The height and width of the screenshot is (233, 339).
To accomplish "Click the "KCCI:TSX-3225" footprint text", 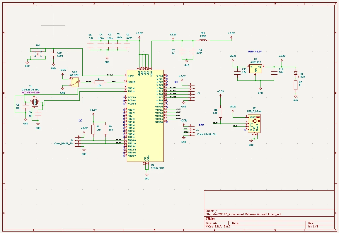I will pyautogui.click(x=30, y=92).
